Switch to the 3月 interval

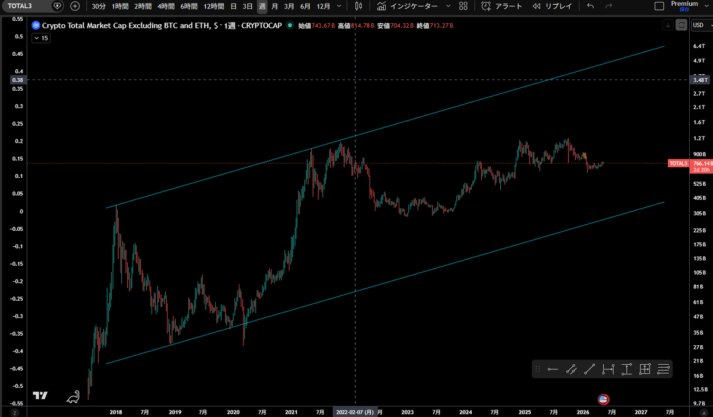pyautogui.click(x=289, y=6)
